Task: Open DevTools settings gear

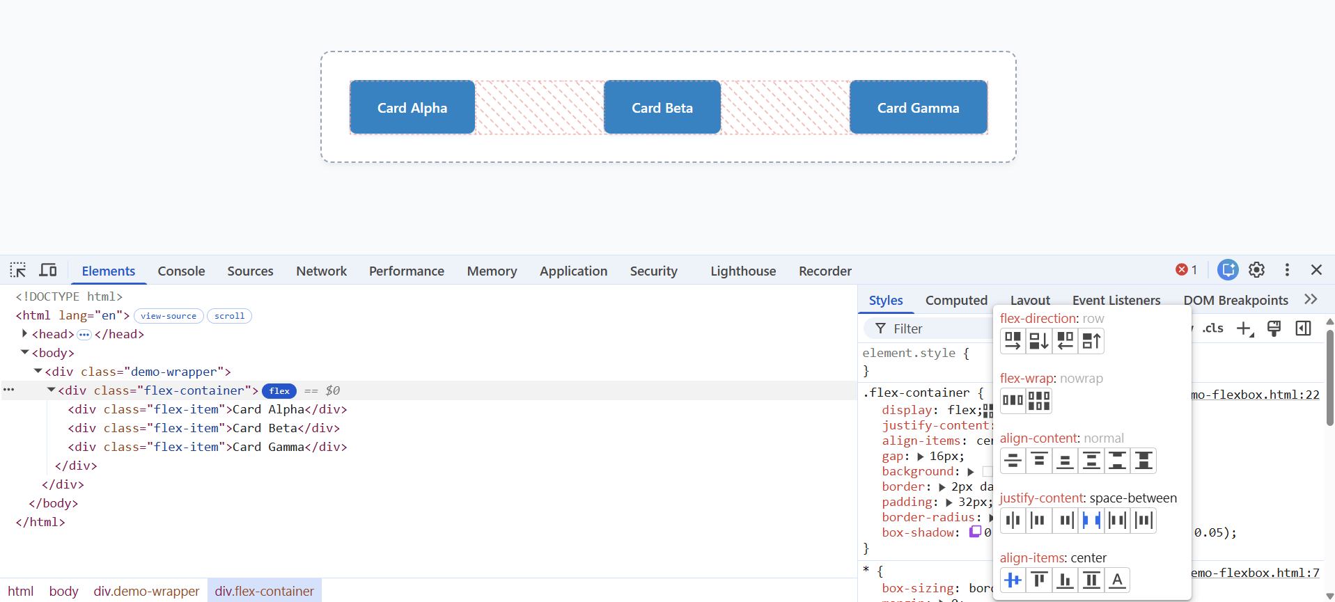Action: [x=1257, y=270]
